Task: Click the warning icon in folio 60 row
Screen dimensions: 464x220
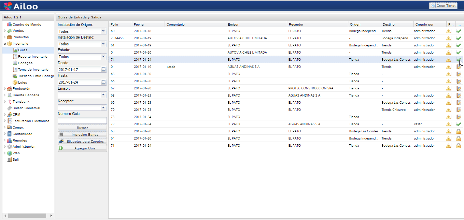Action: 449,31
